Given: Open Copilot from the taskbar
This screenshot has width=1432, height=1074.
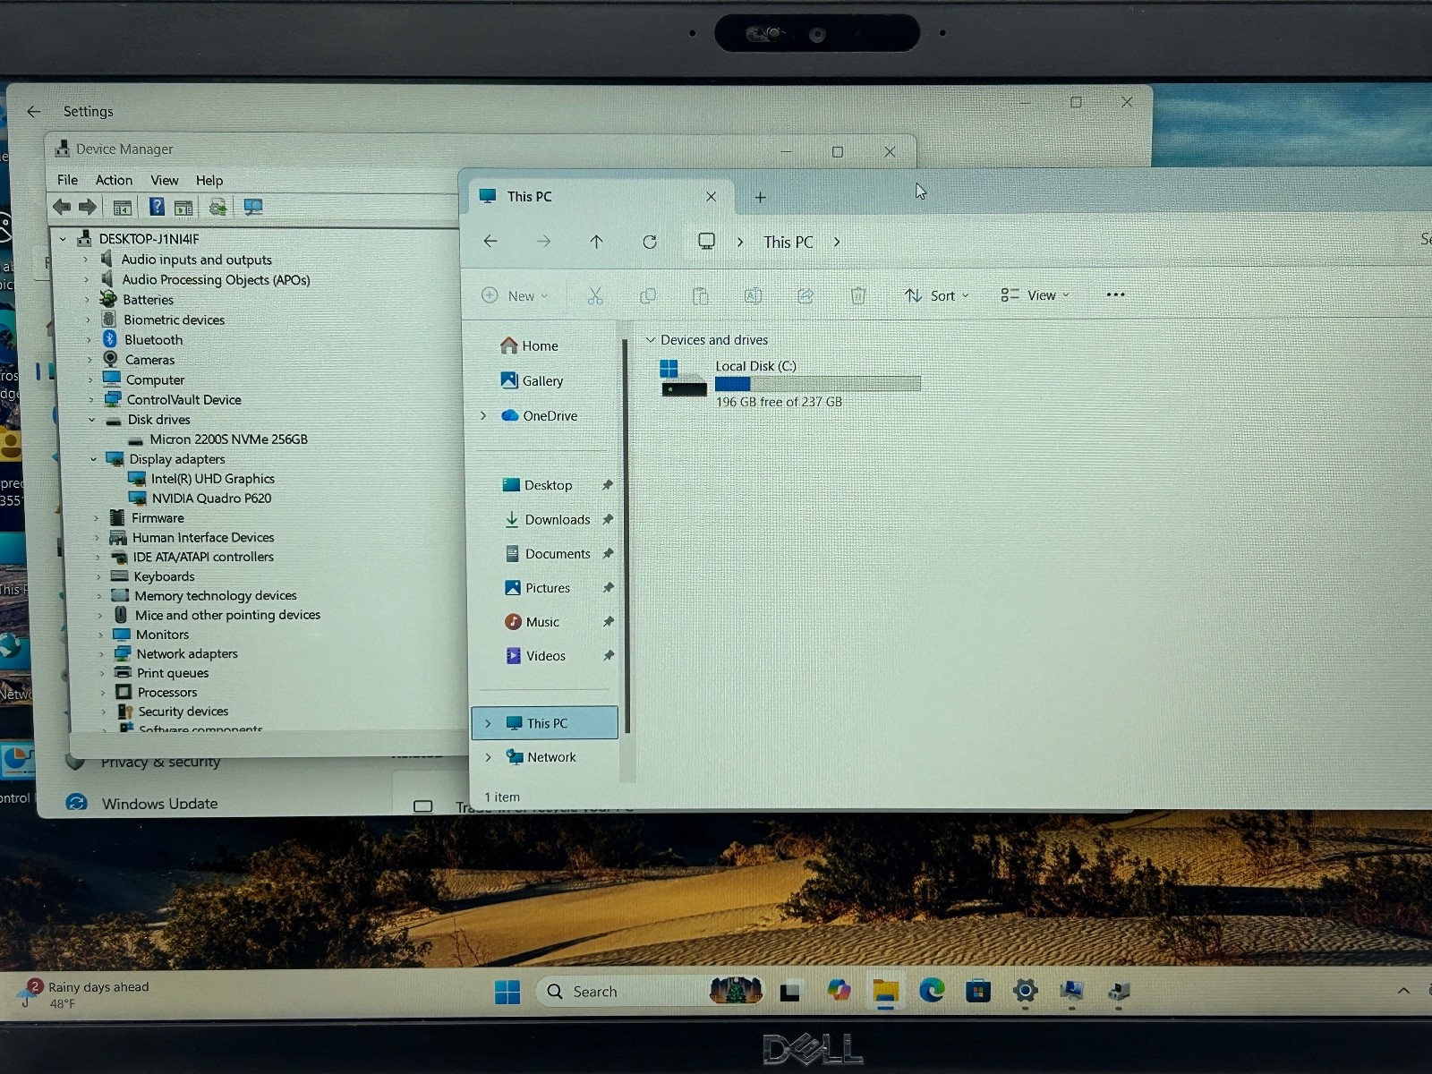Looking at the screenshot, I should 839,991.
